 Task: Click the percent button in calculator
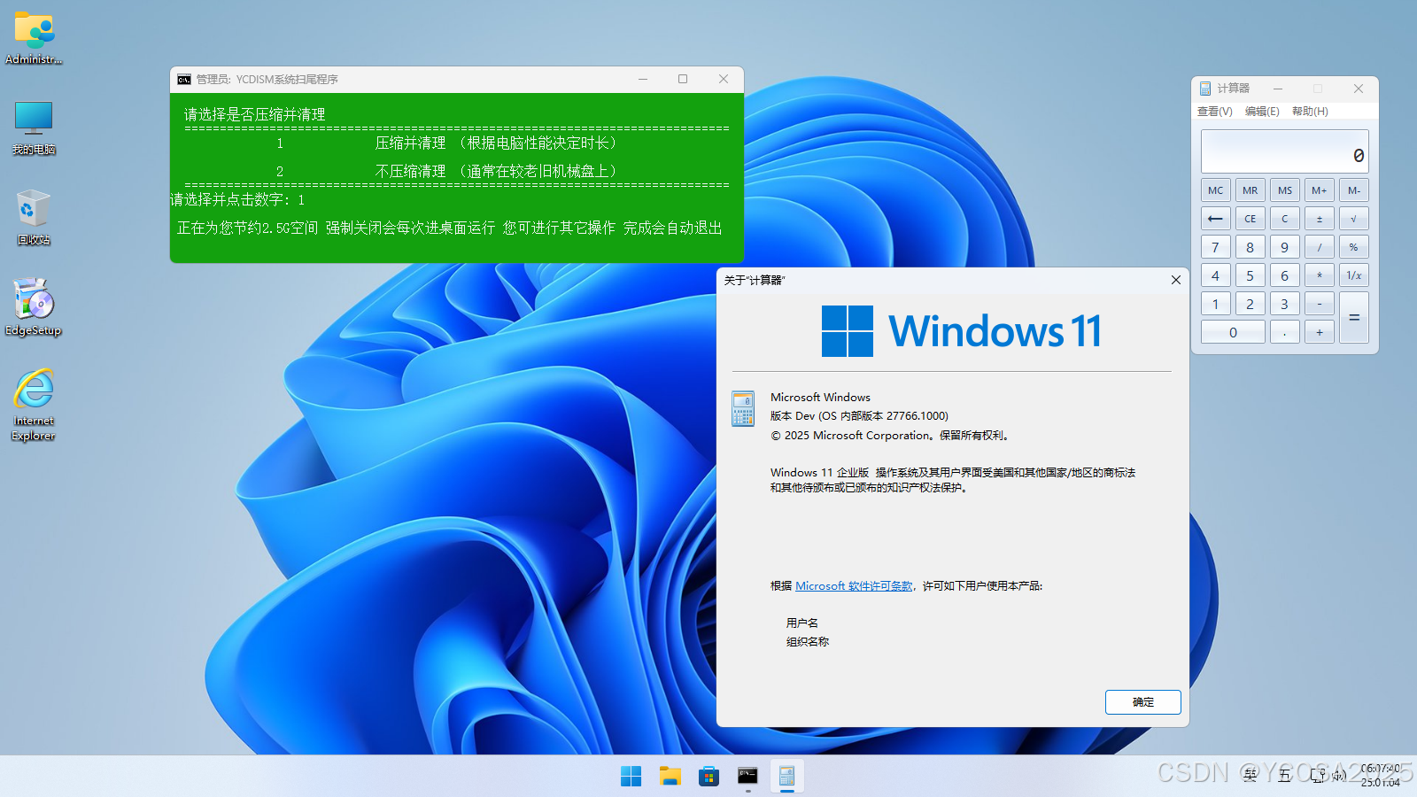(x=1353, y=247)
